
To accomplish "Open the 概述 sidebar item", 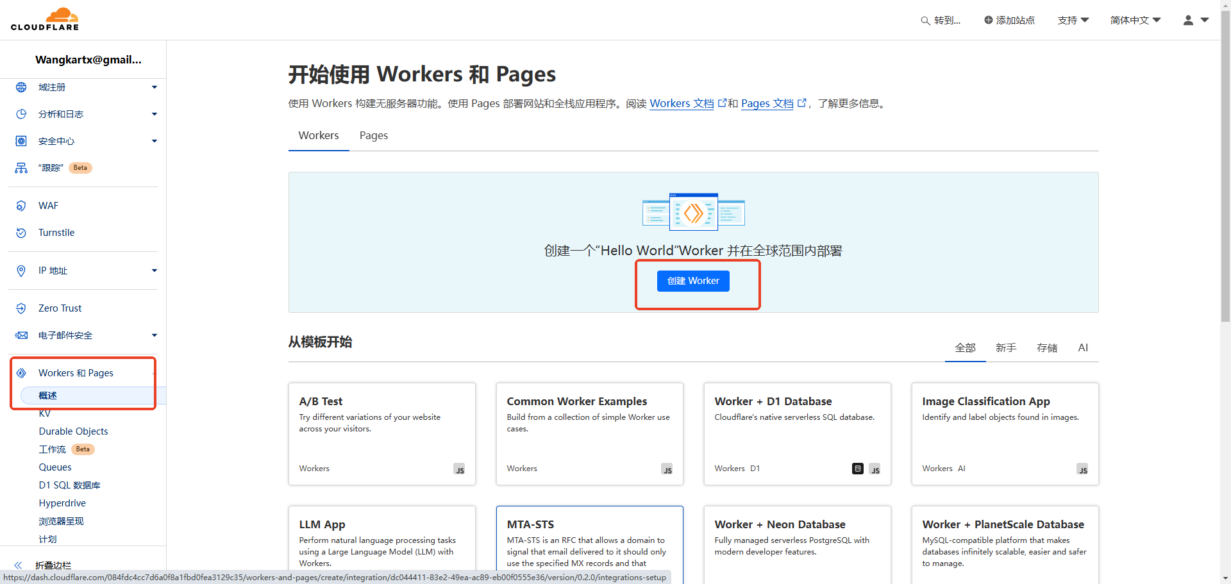I will [x=93, y=396].
